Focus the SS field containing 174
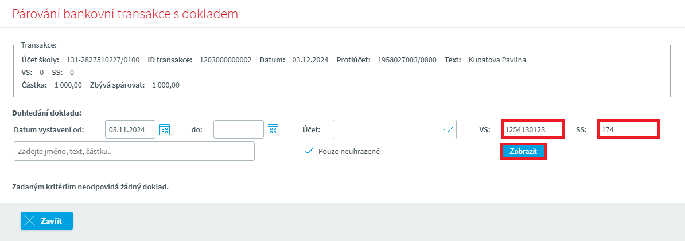Screen dimensions: 685x241 click(628, 130)
